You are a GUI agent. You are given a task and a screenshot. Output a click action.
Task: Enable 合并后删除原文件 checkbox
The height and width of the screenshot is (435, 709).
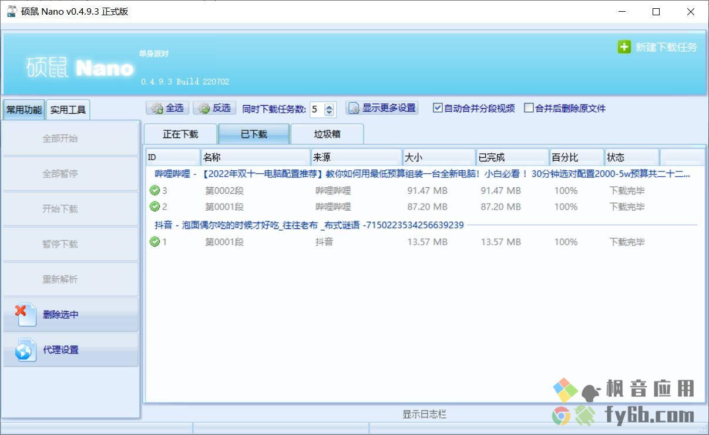(529, 108)
